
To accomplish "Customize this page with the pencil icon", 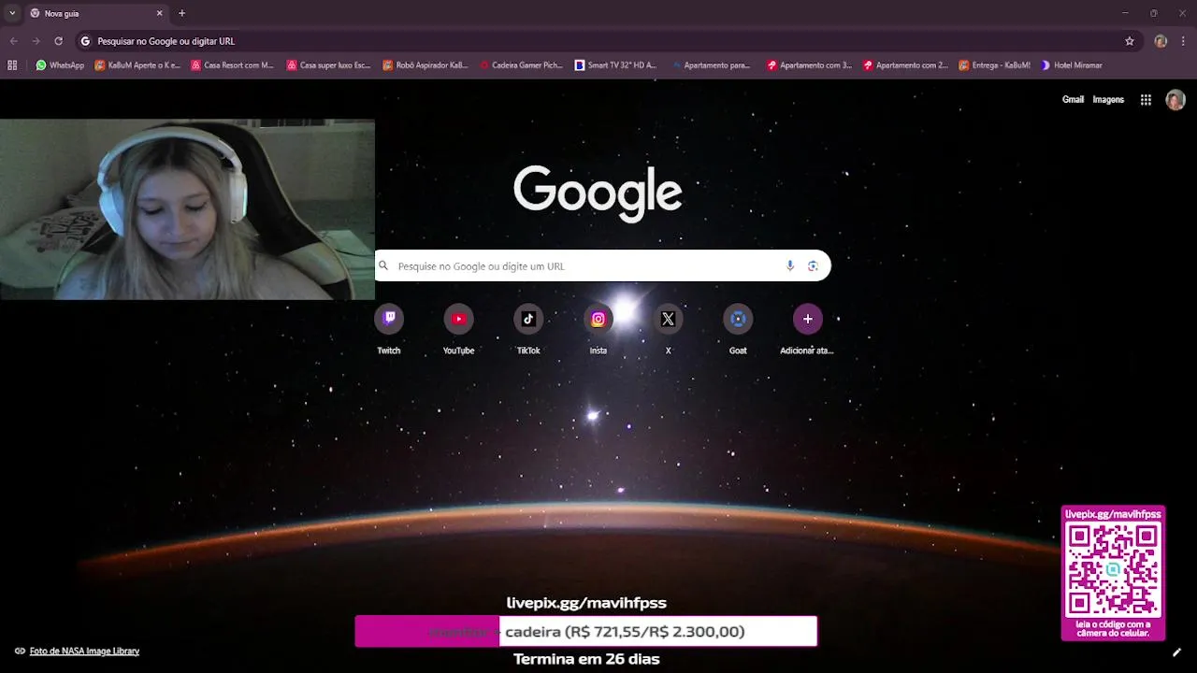I will click(1176, 652).
